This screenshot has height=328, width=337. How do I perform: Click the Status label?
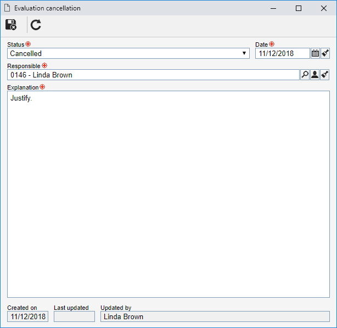coord(16,45)
